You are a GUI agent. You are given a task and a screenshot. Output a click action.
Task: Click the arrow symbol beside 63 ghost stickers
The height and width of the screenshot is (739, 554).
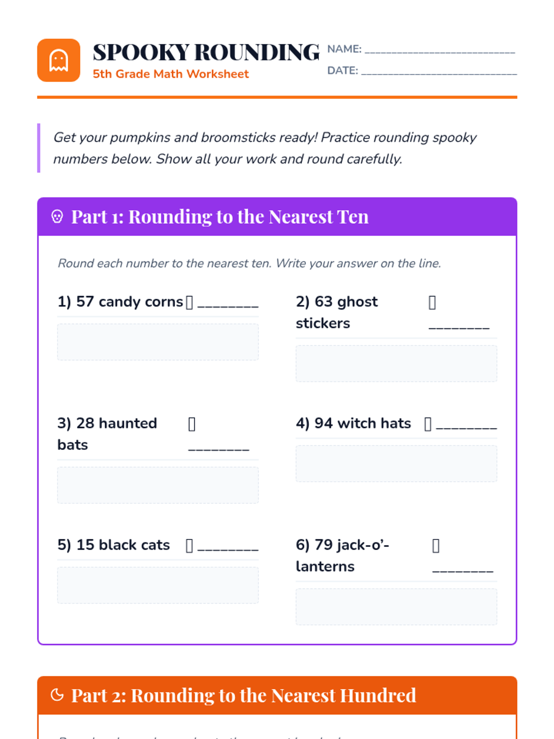tap(432, 303)
